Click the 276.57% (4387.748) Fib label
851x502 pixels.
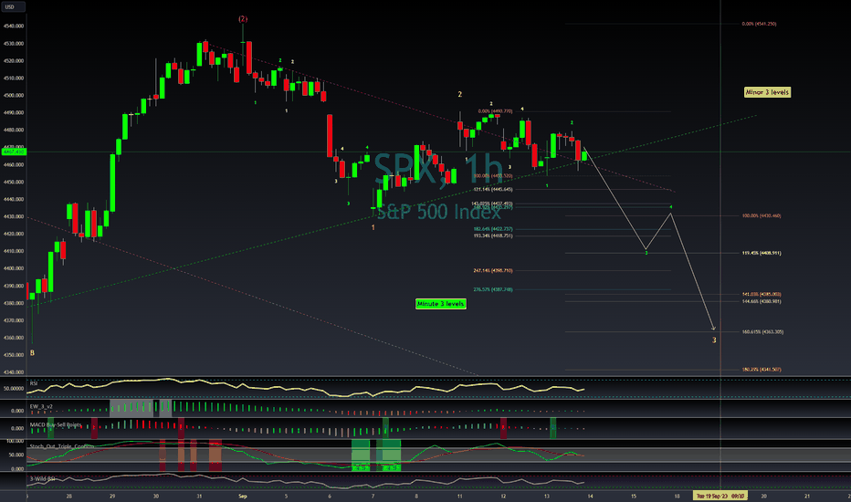(x=493, y=289)
